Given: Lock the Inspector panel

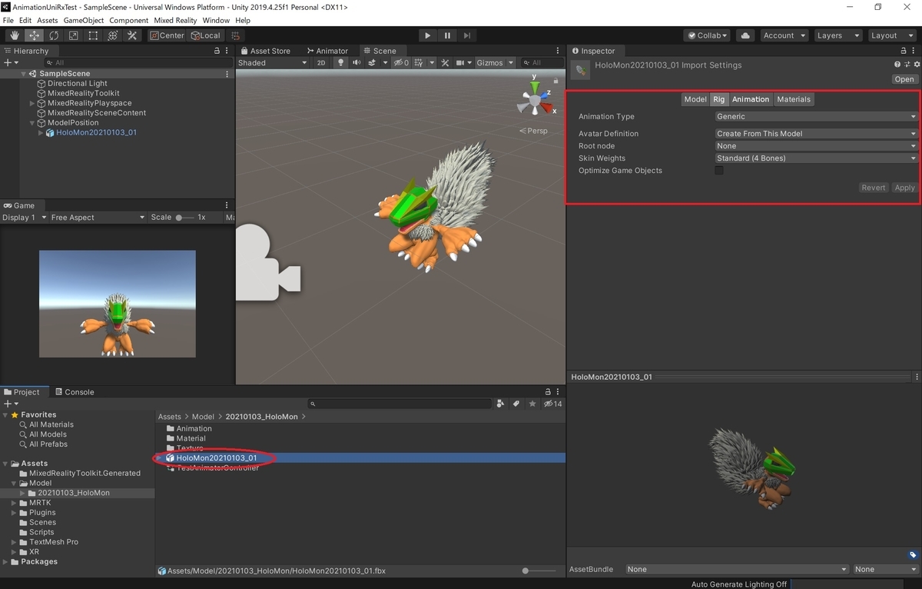Looking at the screenshot, I should point(904,51).
